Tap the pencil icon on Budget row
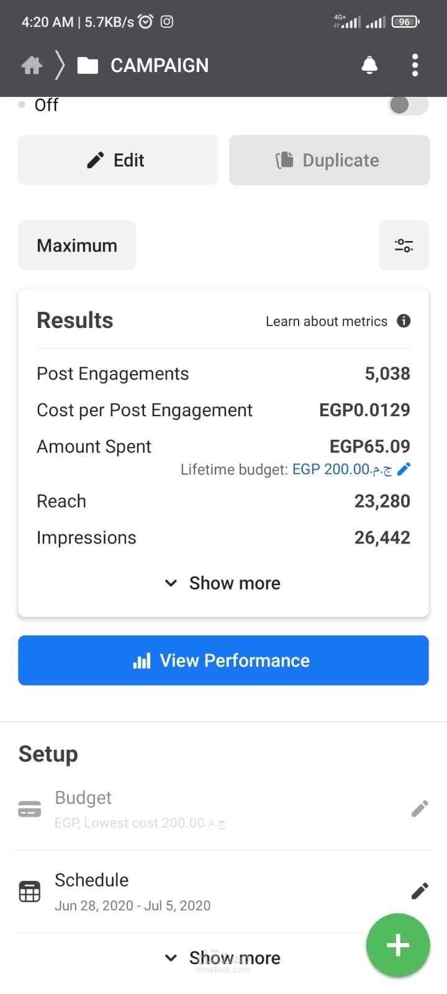 [420, 809]
